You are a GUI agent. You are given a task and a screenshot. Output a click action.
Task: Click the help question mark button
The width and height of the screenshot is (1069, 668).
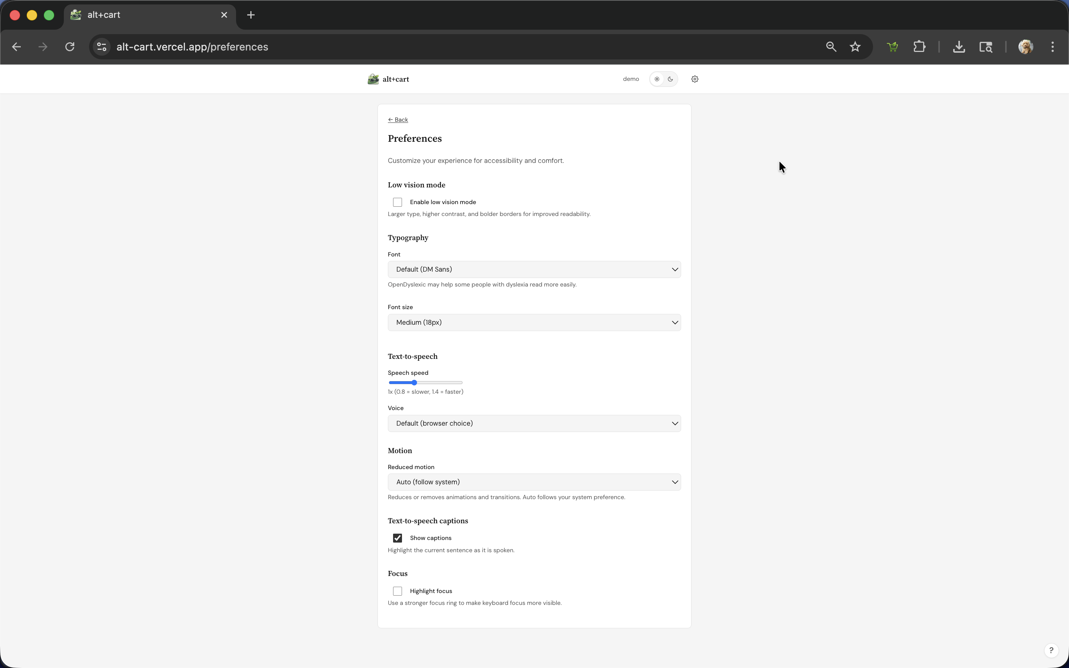point(1051,650)
